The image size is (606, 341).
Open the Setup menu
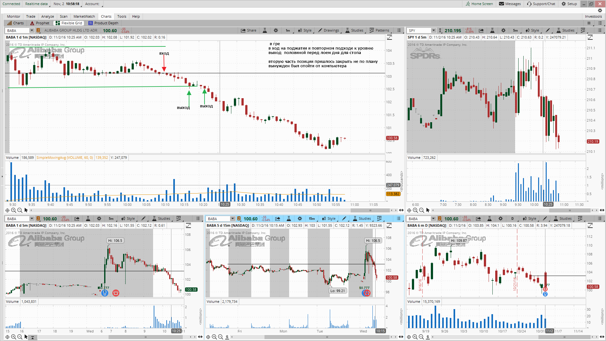569,4
